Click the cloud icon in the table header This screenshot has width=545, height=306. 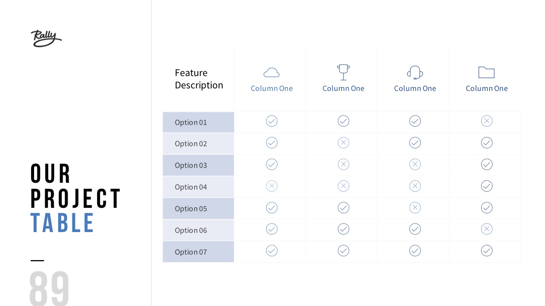point(272,73)
